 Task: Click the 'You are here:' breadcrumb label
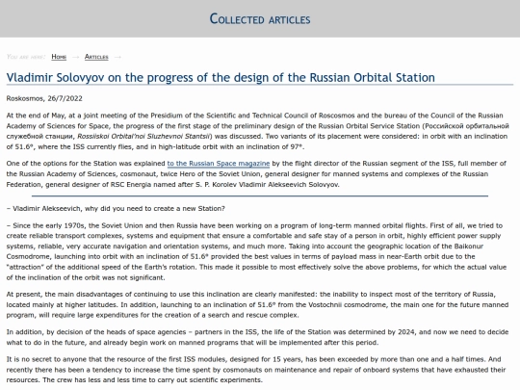[x=26, y=57]
